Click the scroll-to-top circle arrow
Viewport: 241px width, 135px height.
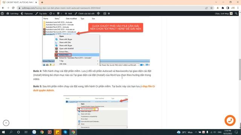[x=6, y=123]
